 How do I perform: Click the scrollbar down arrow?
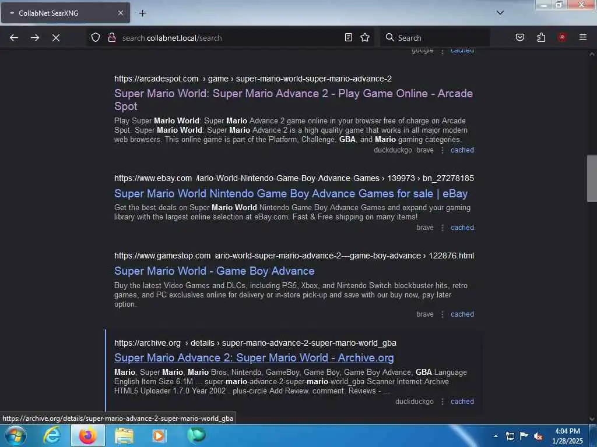point(592,419)
